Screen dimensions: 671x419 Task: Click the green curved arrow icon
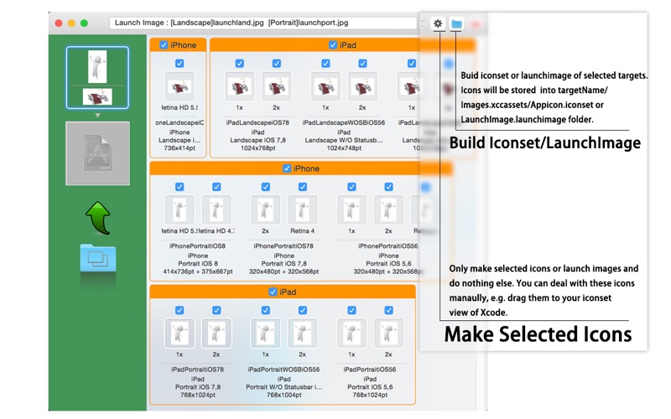[x=98, y=218]
